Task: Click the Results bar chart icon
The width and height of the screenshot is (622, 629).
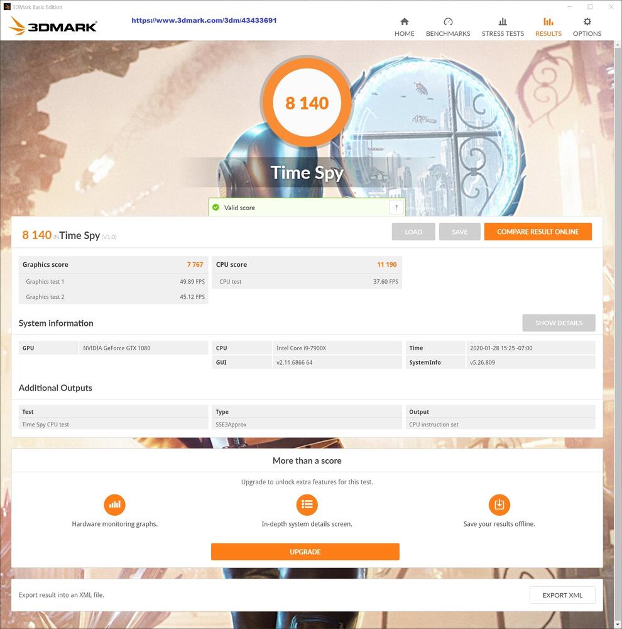Action: [x=548, y=21]
